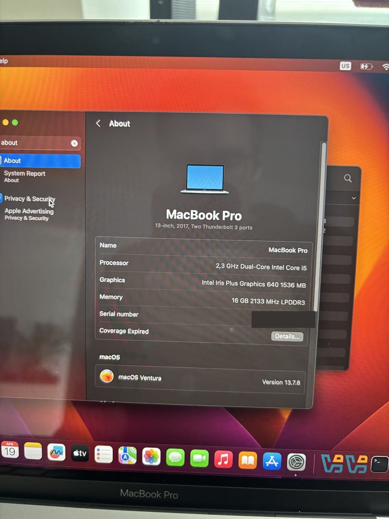This screenshot has height=519, width=389.
Task: Expand chevron dropdown in background window
Action: pos(354,198)
